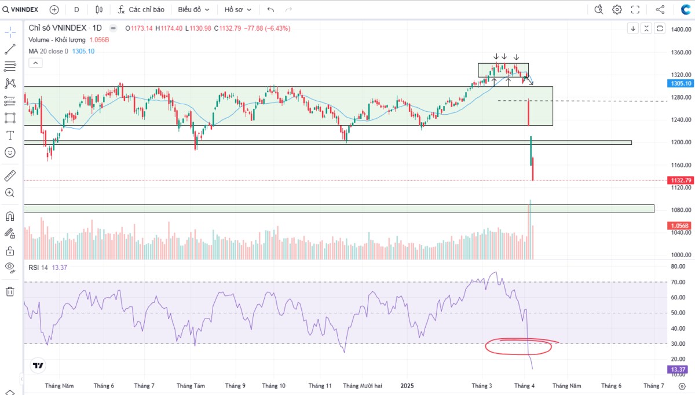Share the chart
This screenshot has height=395, width=695.
[x=660, y=9]
